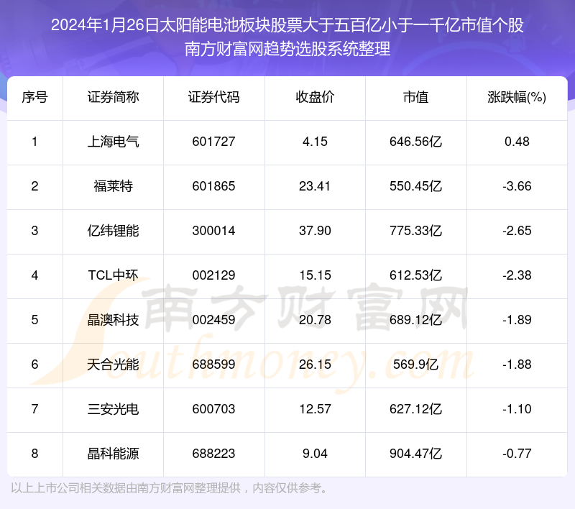Click row number 2 in 序号 column
Screen dimensions: 575x509
tap(34, 186)
